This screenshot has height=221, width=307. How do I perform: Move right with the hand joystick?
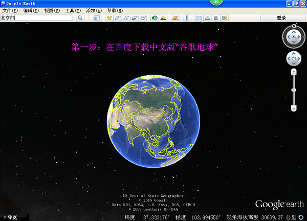pyautogui.click(x=299, y=58)
